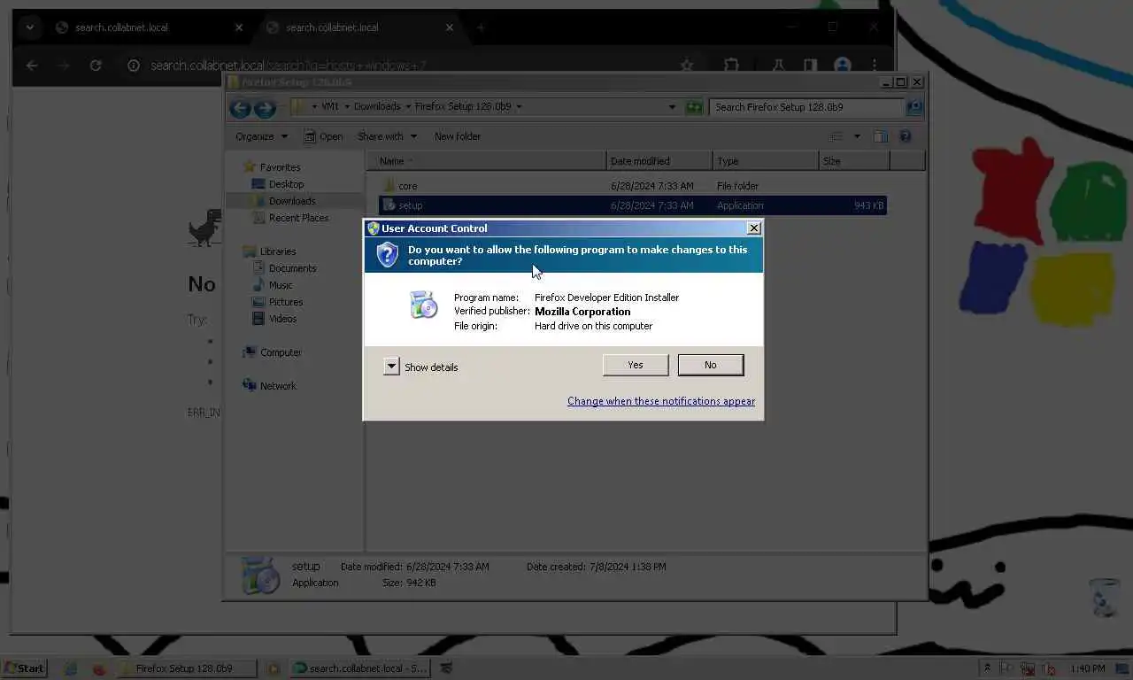Screen dimensions: 1133x680
Task: Select Libraries in the navigation pane
Action: click(270, 251)
